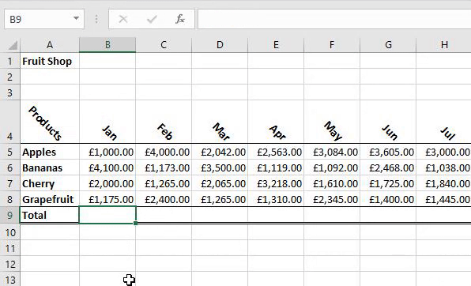Select the rotated Products header cell
This screenshot has width=471, height=286.
point(50,122)
